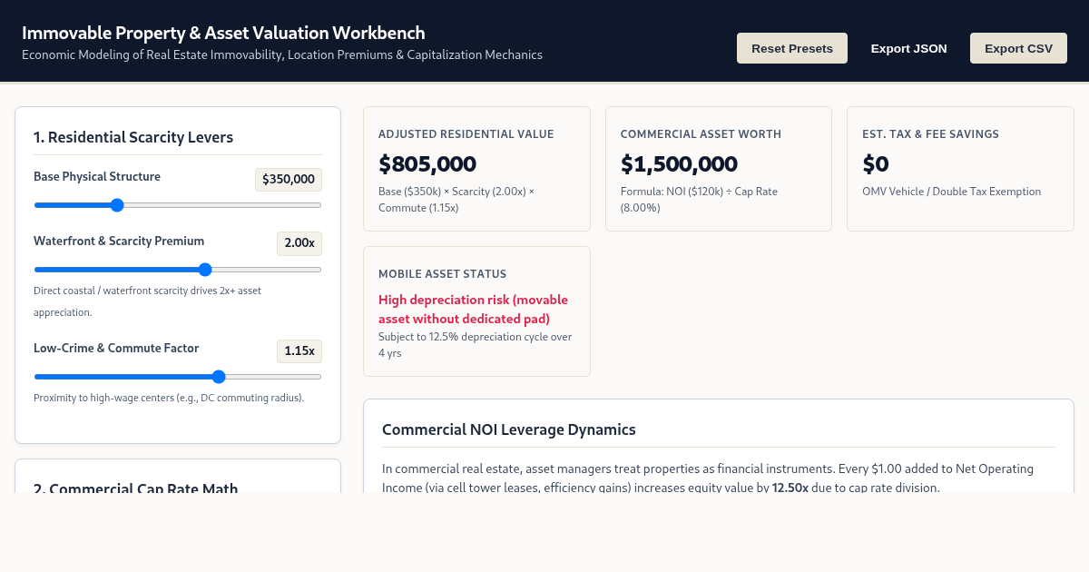Click the Waterfront & Scarcity Premium slider
This screenshot has width=1089, height=572.
(x=178, y=270)
